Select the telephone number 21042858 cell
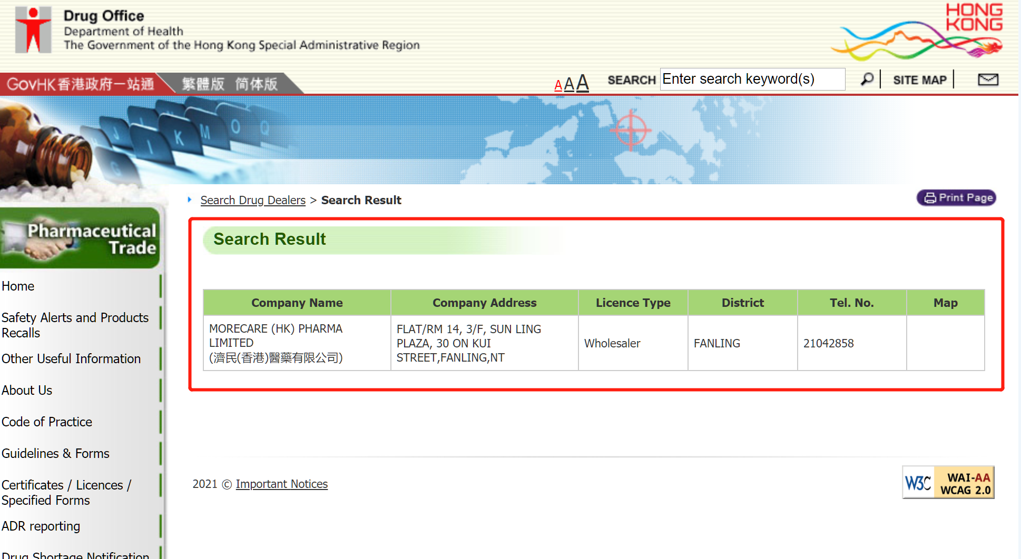 tap(851, 343)
